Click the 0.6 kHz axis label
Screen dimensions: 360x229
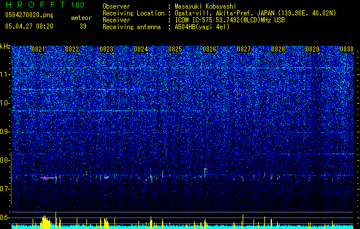point(4,218)
